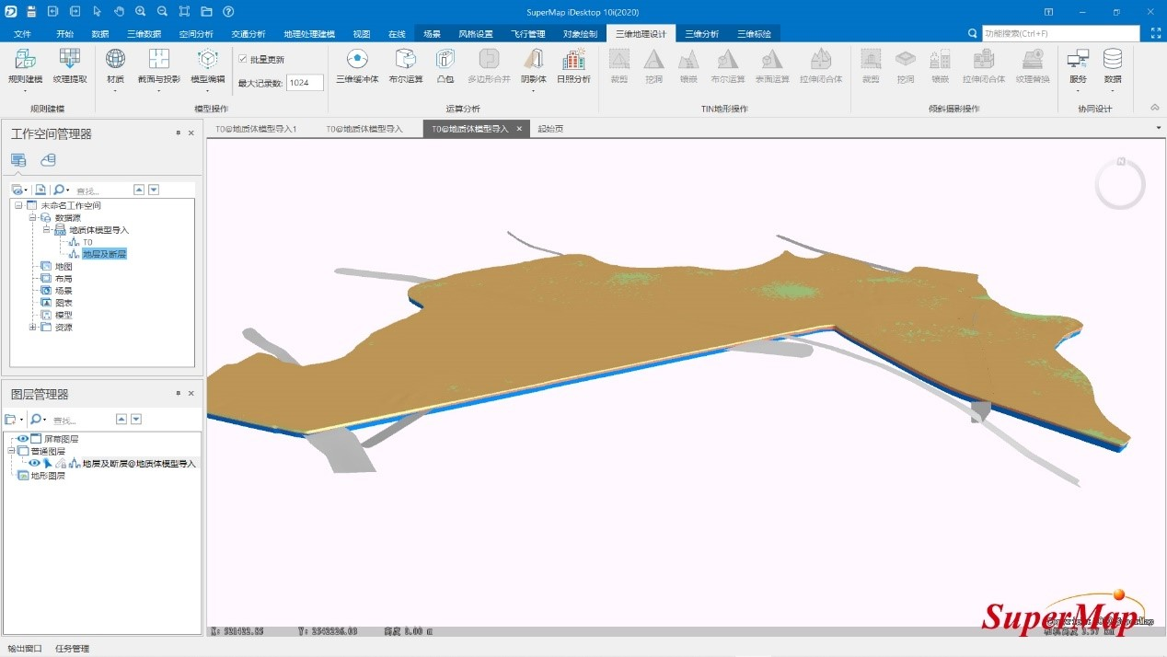The height and width of the screenshot is (657, 1167).
Task: Click the 三维缓冲体 3D buffer icon
Action: [357, 61]
